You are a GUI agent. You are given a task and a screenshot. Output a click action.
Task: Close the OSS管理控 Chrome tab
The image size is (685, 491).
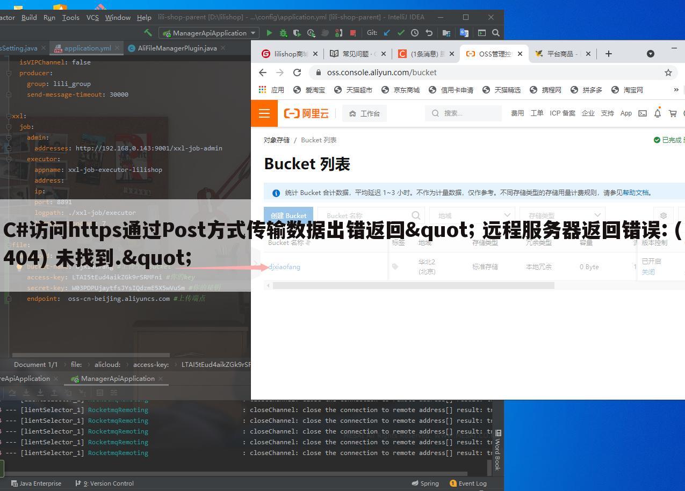tap(520, 54)
